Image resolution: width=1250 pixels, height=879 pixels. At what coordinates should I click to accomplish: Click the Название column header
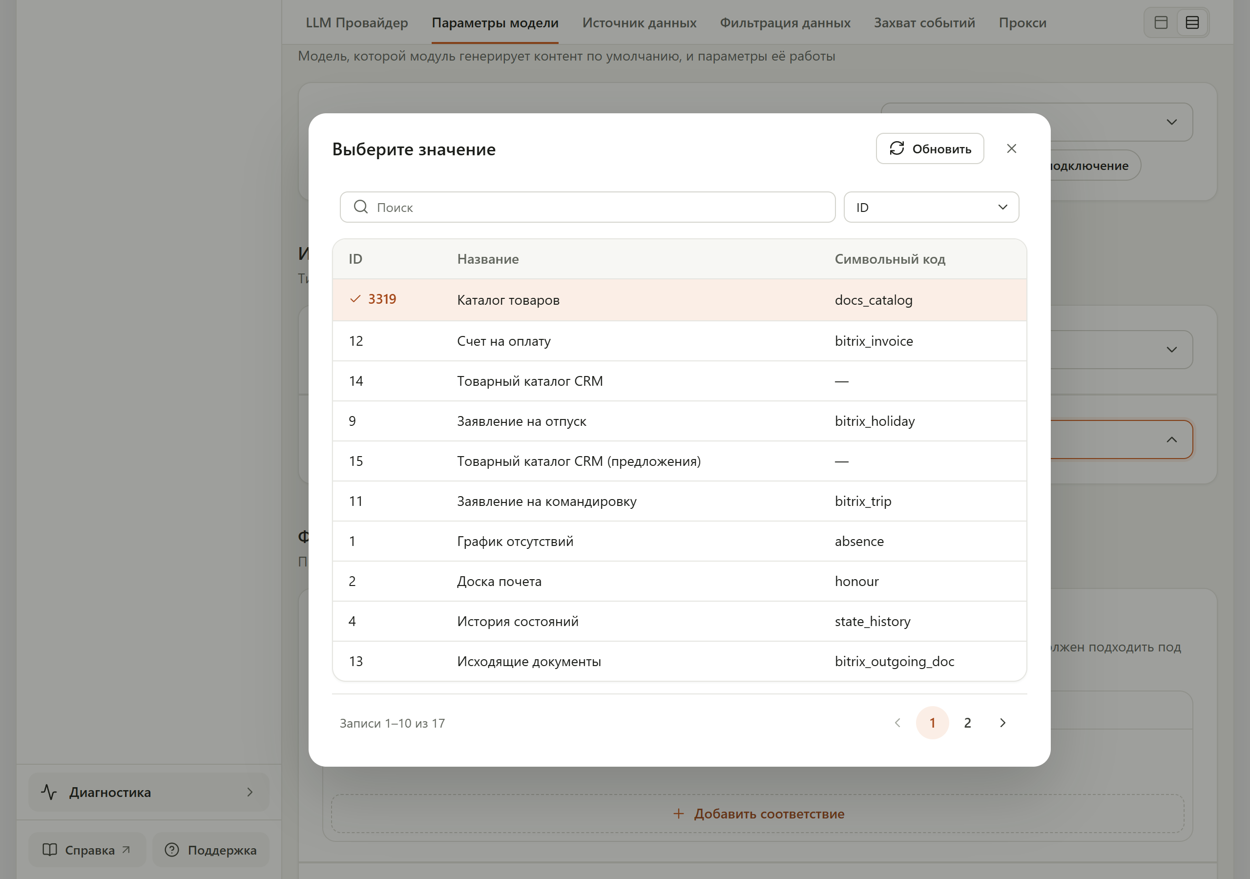point(488,259)
